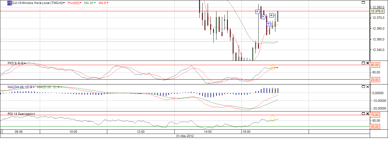Click the PKS 80,00 overbought level label

point(375,65)
